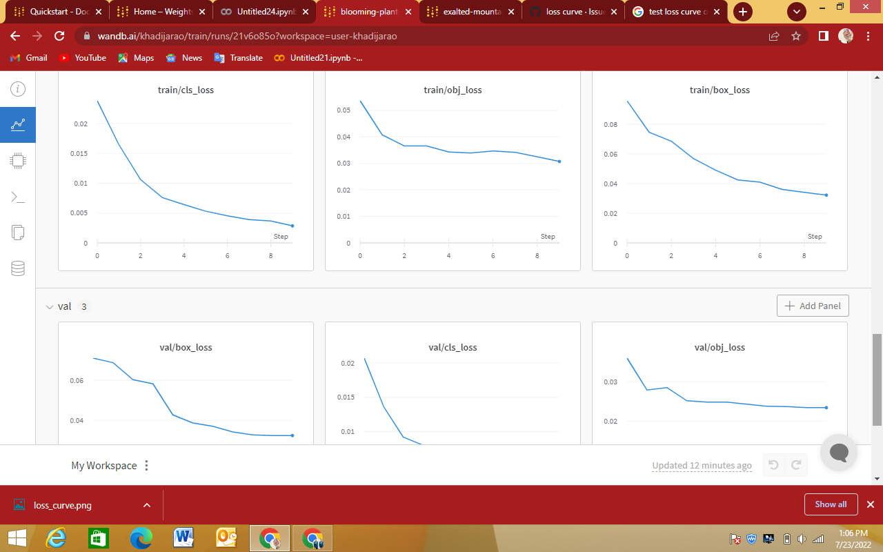
Task: Open the chat support bubble
Action: (838, 452)
